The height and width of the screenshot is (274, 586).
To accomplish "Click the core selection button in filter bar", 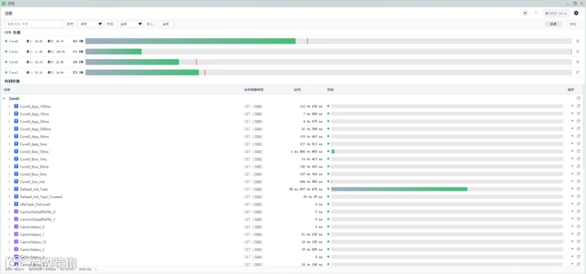I will (x=165, y=24).
